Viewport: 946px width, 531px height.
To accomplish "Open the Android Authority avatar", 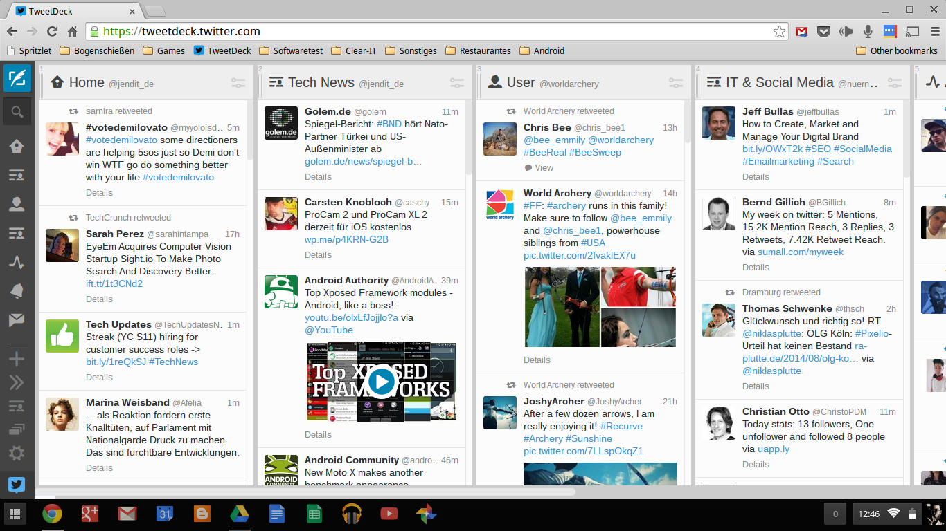I will click(x=281, y=292).
